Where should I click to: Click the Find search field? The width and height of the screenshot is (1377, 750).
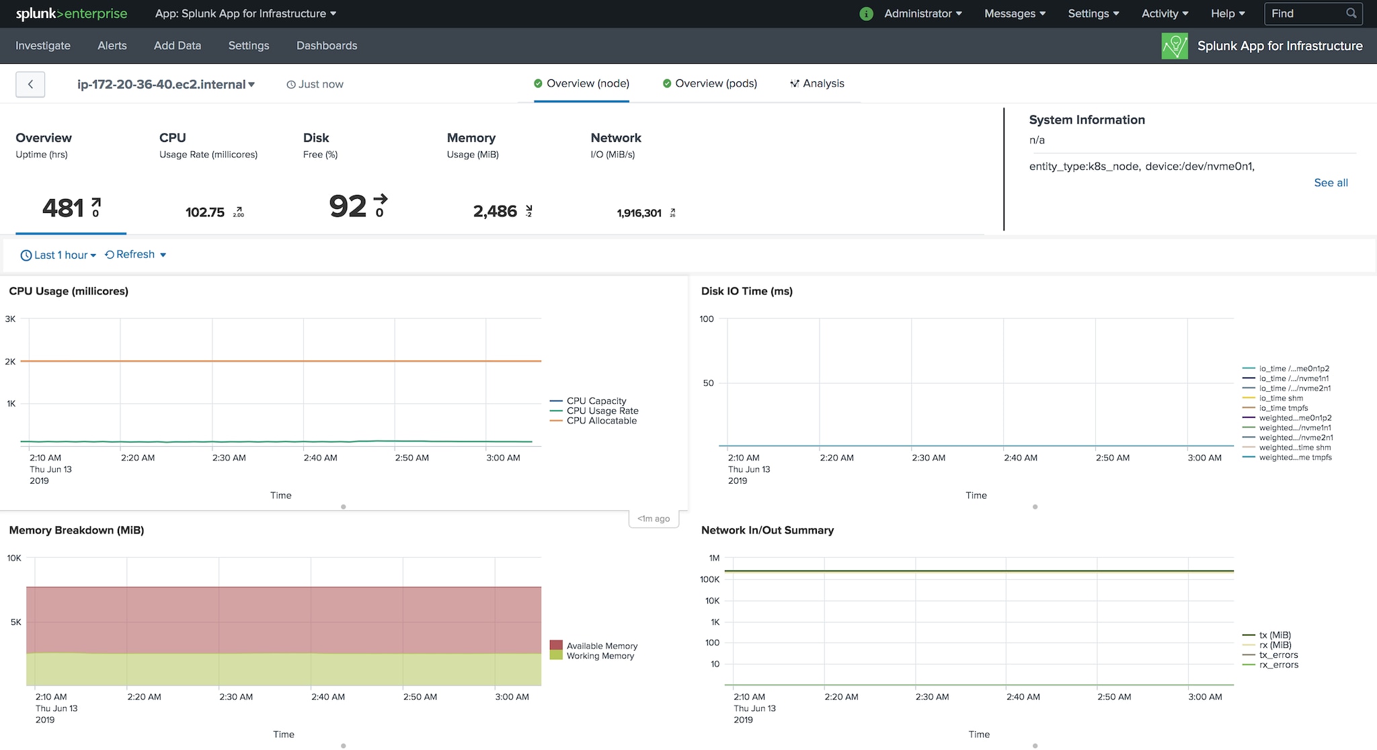click(x=1313, y=13)
